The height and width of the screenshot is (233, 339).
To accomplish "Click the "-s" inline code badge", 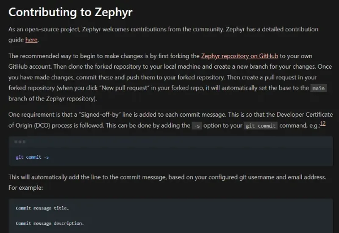I will point(197,126).
